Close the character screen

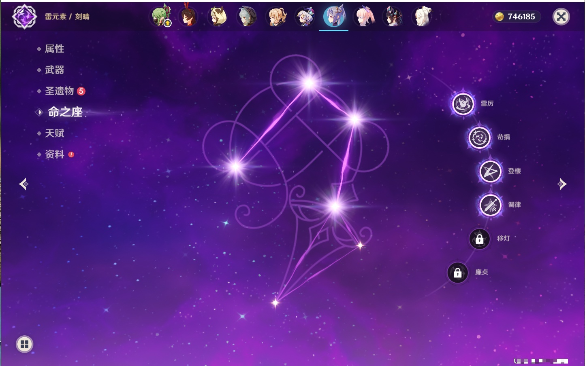pyautogui.click(x=561, y=17)
